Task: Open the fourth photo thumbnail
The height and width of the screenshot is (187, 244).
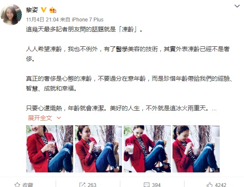Action: click(x=196, y=149)
